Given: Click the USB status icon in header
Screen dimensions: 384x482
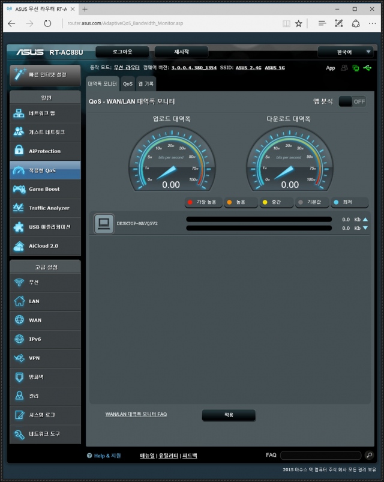Looking at the screenshot, I should coord(367,68).
